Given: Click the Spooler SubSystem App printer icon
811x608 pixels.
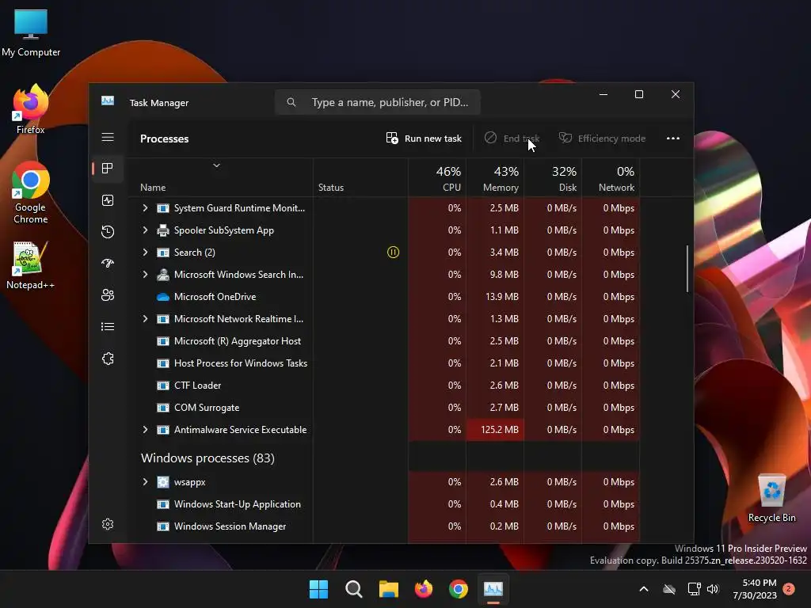Looking at the screenshot, I should (x=163, y=230).
